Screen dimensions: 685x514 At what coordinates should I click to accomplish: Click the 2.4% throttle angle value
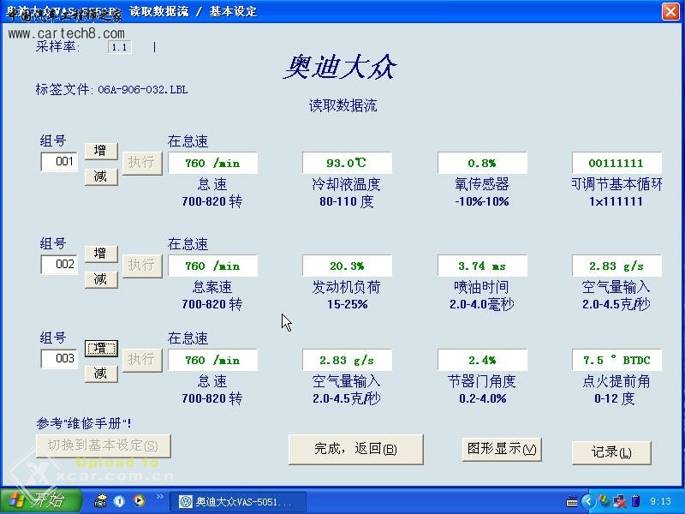pos(482,360)
